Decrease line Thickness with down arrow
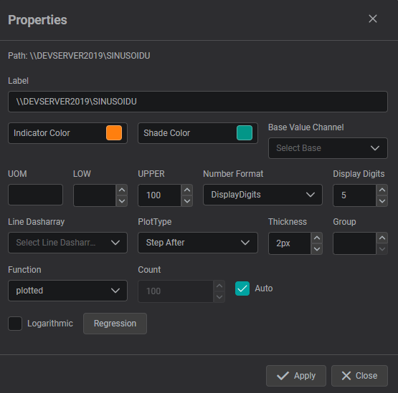398x393 pixels. (x=317, y=249)
